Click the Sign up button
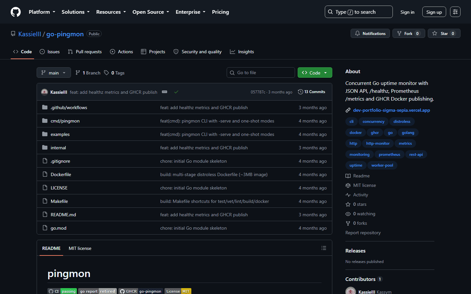 coord(434,12)
